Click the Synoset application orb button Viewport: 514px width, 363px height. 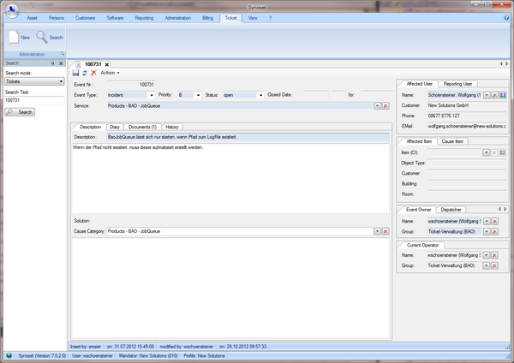pyautogui.click(x=12, y=9)
